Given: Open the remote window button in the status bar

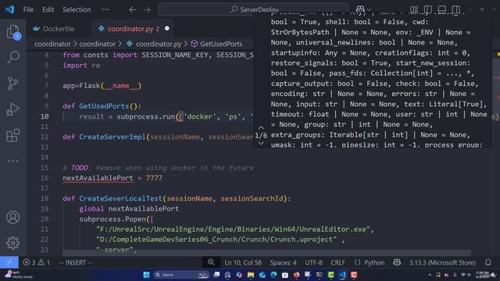Looking at the screenshot, I should pyautogui.click(x=9, y=262).
